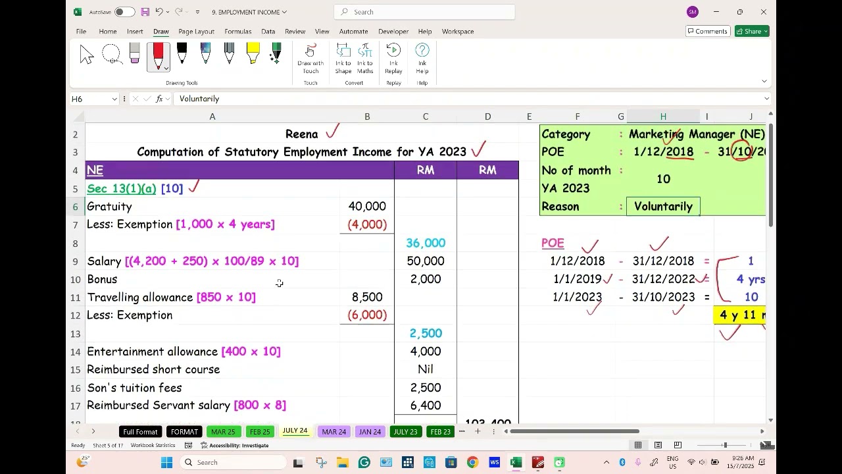The width and height of the screenshot is (842, 474).
Task: Select the galaxy ink pen
Action: tap(206, 55)
